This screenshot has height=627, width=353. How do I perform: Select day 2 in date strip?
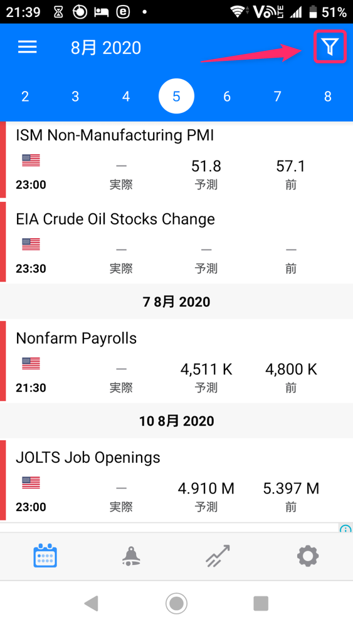[25, 97]
